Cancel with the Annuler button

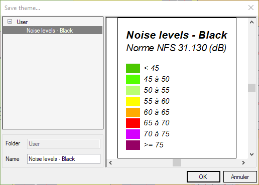coord(240,176)
